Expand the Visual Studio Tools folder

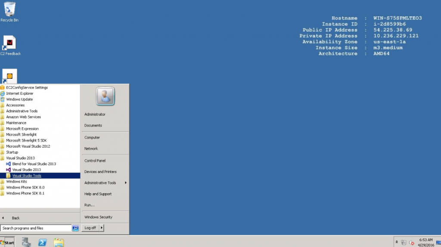(27, 176)
